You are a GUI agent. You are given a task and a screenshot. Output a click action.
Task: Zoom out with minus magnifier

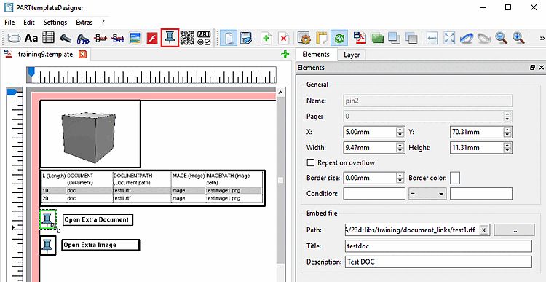tap(502, 38)
